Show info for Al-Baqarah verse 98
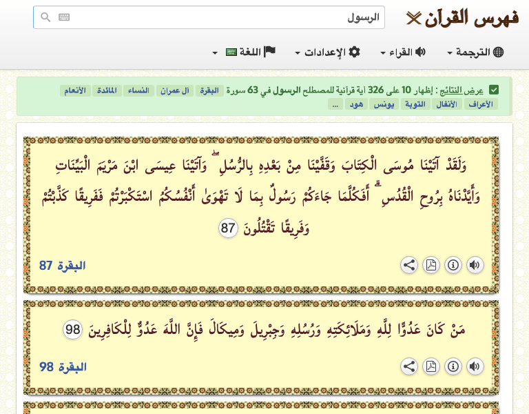This screenshot has width=529, height=414. point(453,366)
